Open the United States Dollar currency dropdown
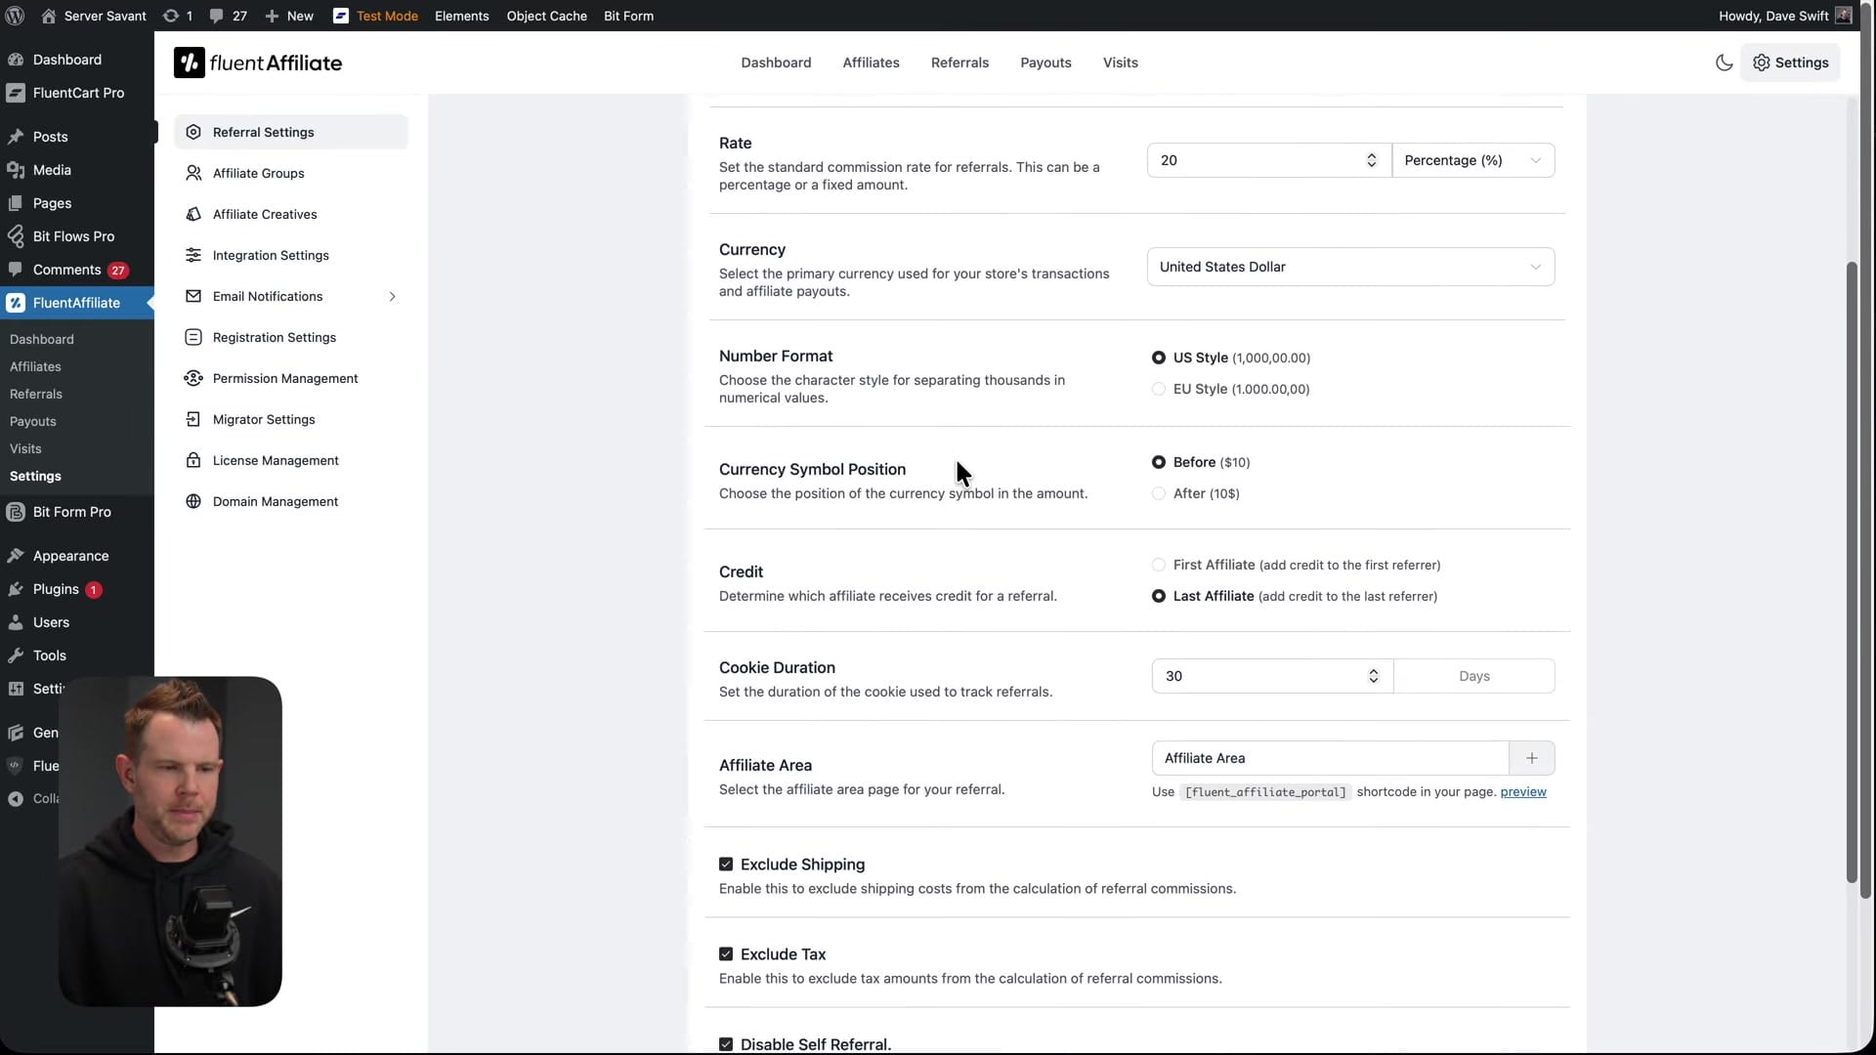Viewport: 1876px width, 1055px height. click(x=1350, y=267)
